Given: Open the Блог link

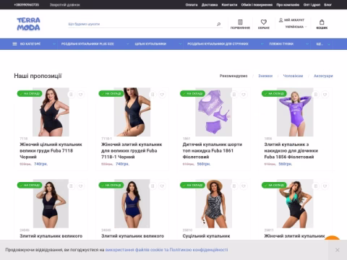Looking at the screenshot, I should [327, 4].
